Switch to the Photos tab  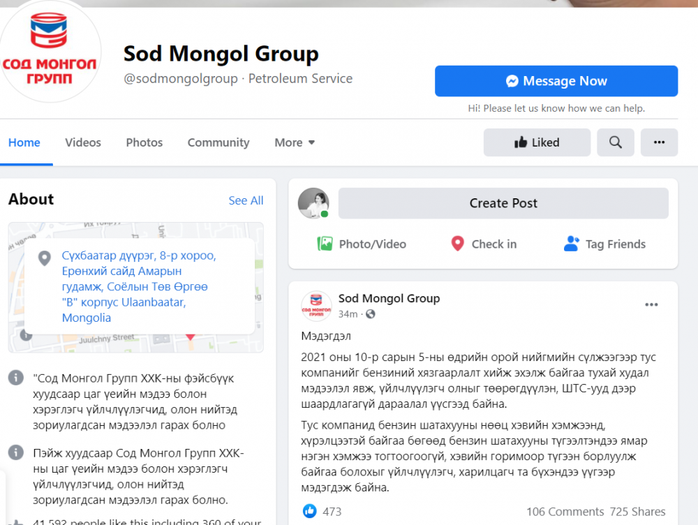(x=144, y=142)
